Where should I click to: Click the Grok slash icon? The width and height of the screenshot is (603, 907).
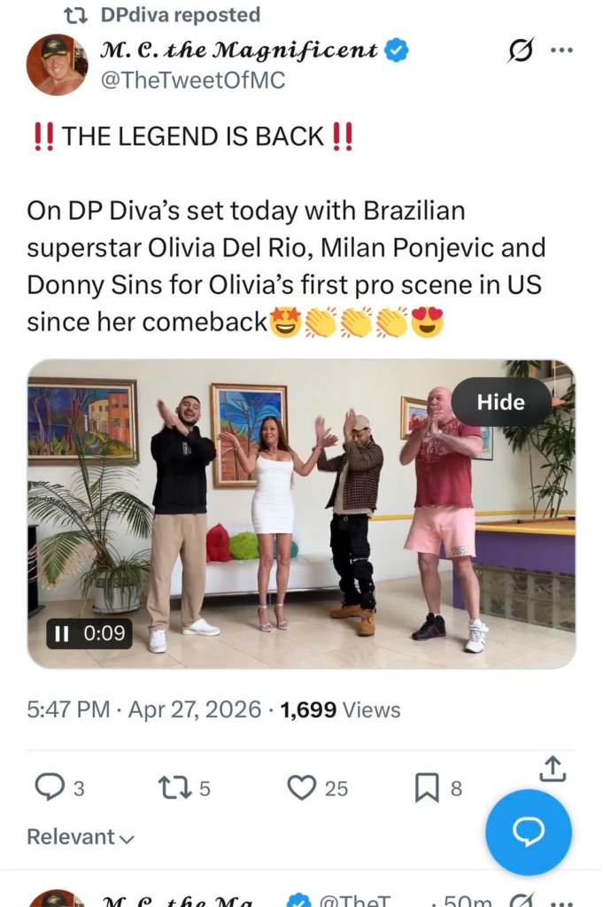pos(521,51)
